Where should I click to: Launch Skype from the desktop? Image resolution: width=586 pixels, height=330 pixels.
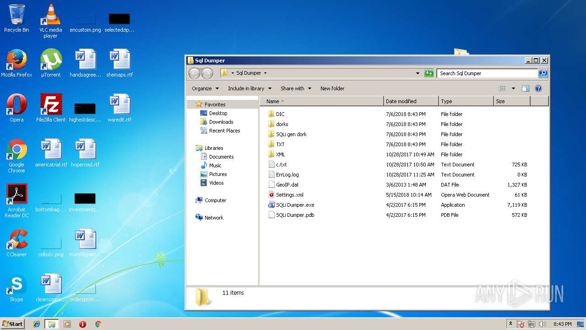tap(16, 288)
